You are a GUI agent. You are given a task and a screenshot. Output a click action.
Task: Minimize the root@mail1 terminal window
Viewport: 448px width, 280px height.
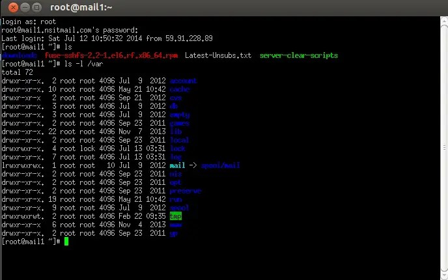click(x=25, y=7)
